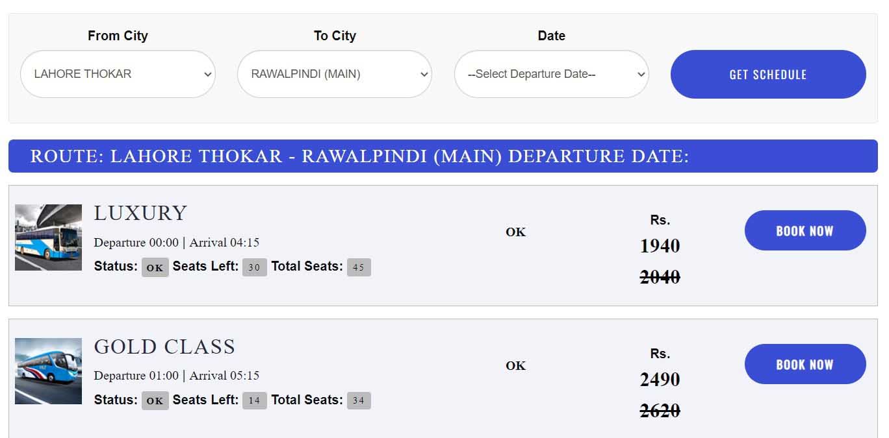Click the Total Seats count for GOLD CLASS

click(x=359, y=401)
